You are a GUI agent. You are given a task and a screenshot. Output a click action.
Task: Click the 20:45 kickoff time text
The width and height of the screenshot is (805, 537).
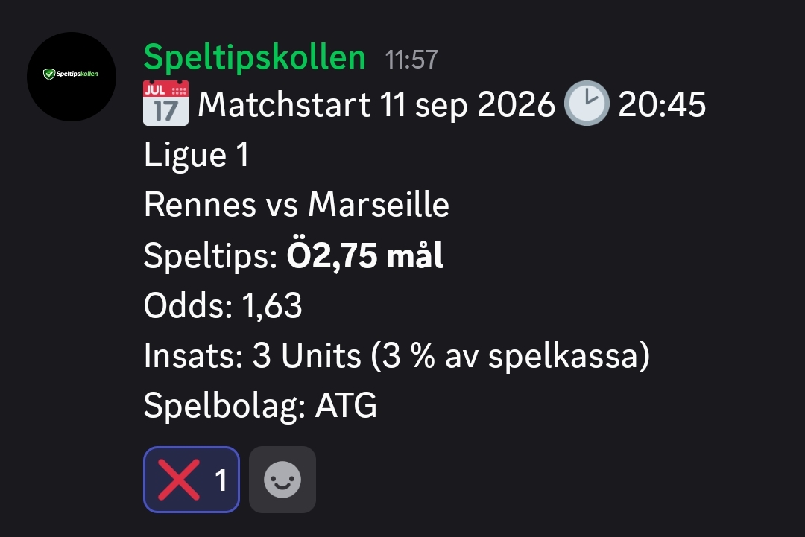[663, 104]
